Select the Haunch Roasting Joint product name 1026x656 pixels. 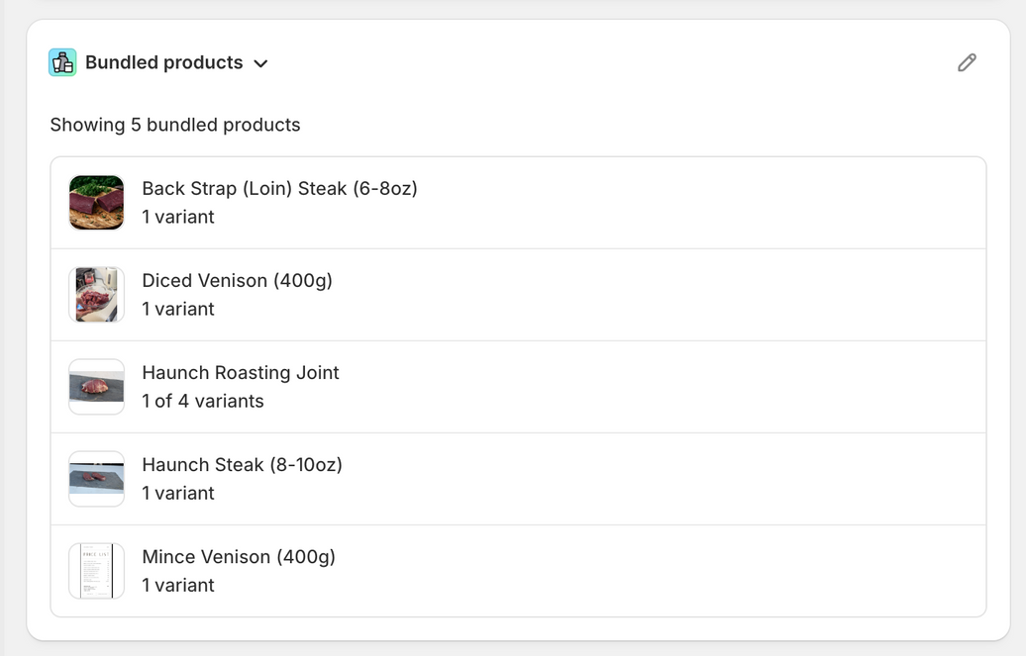pos(241,372)
